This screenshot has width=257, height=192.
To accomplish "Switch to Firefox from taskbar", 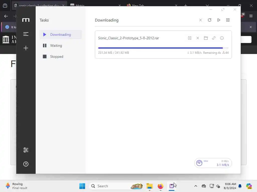I will pos(160,186).
